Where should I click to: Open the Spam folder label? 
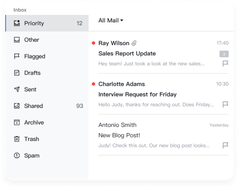[32, 156]
